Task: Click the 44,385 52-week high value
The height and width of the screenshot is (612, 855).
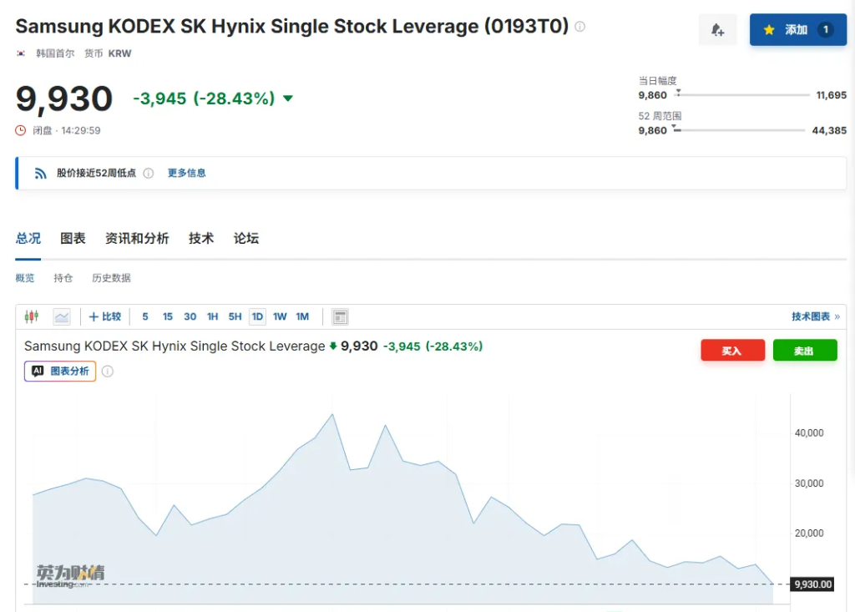Action: (829, 130)
